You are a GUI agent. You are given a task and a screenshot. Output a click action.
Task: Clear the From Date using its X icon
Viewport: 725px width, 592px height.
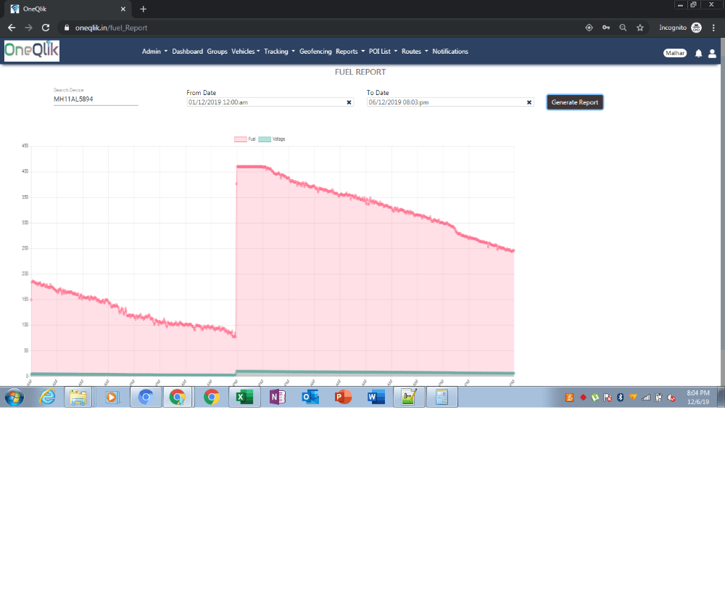pyautogui.click(x=349, y=102)
